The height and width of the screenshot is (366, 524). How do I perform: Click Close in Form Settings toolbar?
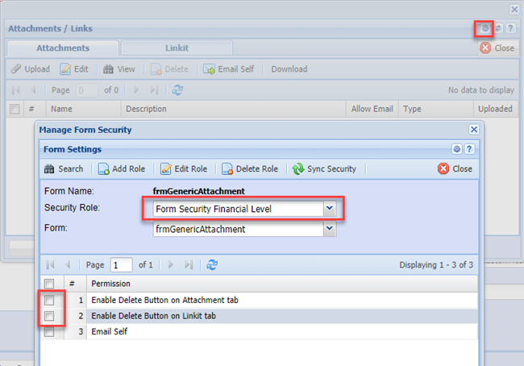455,169
